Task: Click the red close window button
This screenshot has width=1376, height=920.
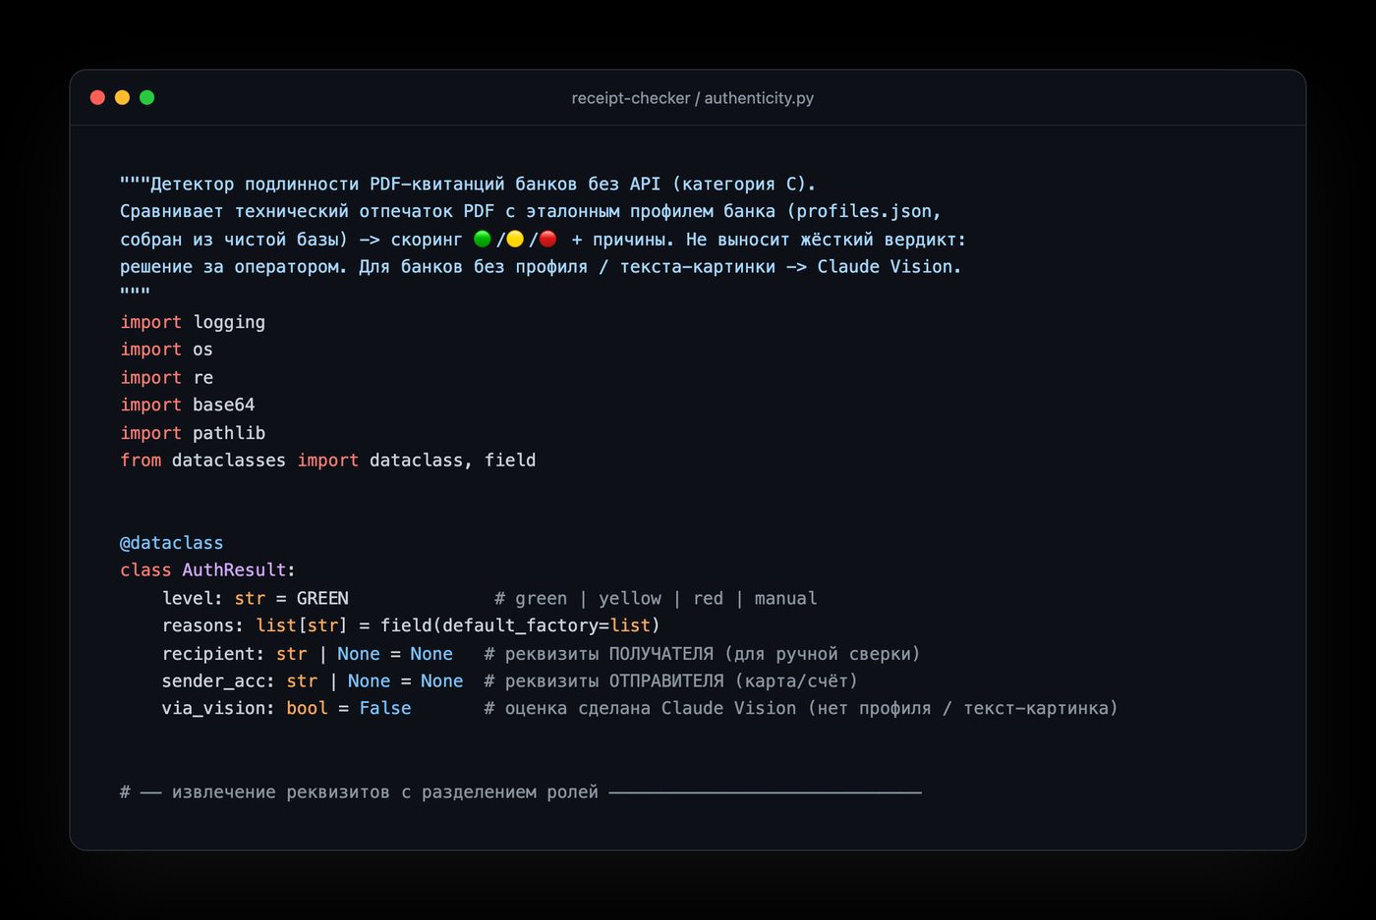Action: tap(97, 97)
